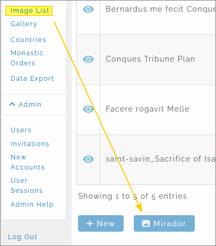
Task: Open the Users admin page
Action: point(21,130)
